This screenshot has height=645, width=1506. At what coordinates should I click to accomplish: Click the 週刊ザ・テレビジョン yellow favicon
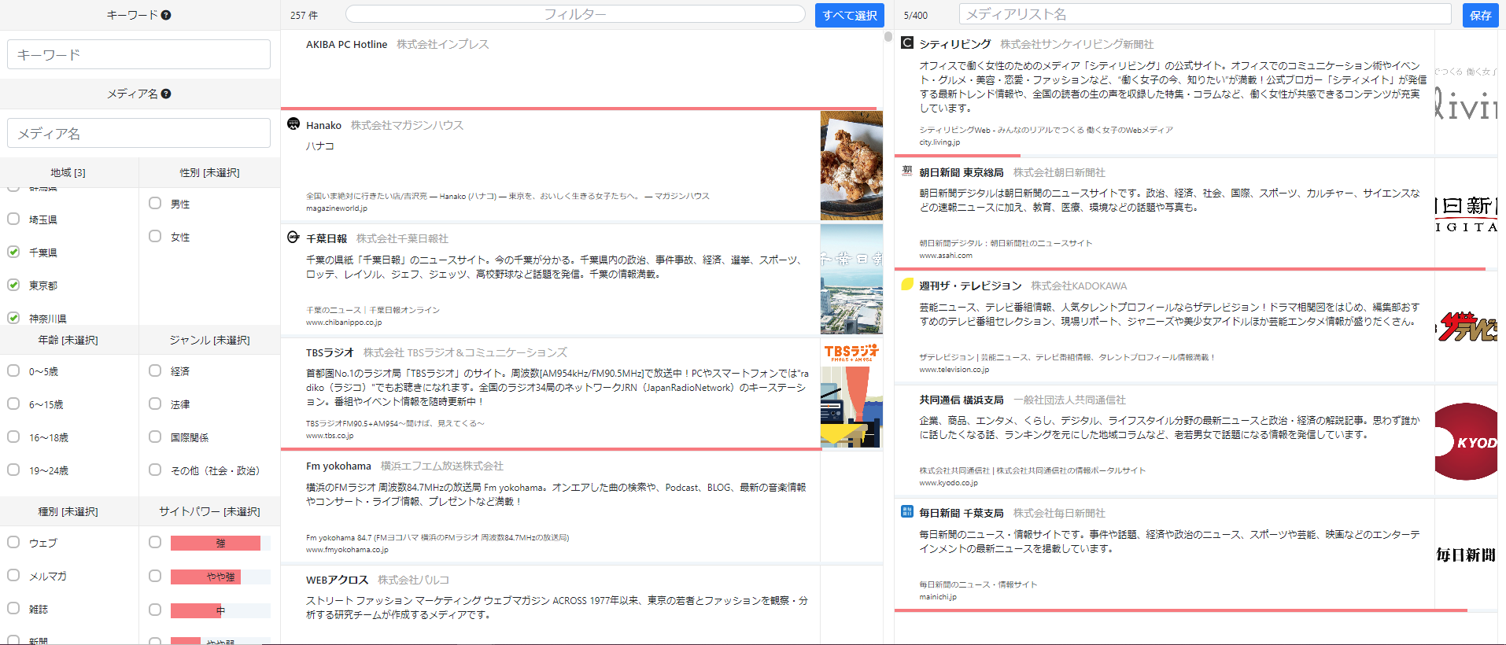(907, 284)
